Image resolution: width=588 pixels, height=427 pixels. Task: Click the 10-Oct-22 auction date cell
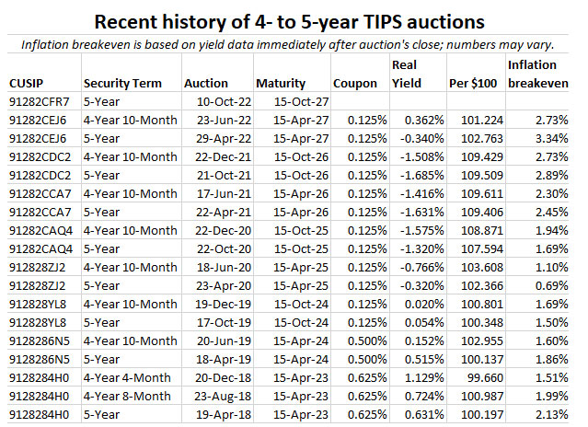pyautogui.click(x=220, y=101)
